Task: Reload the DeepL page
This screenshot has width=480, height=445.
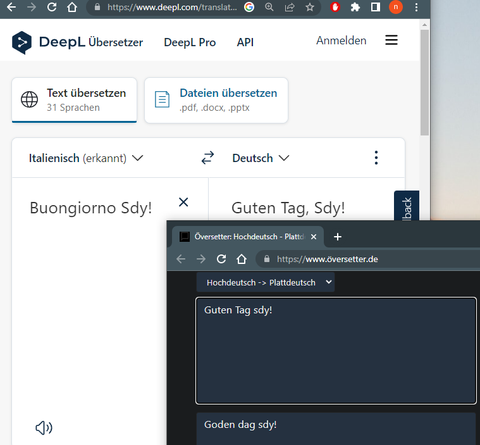Action: [52, 7]
